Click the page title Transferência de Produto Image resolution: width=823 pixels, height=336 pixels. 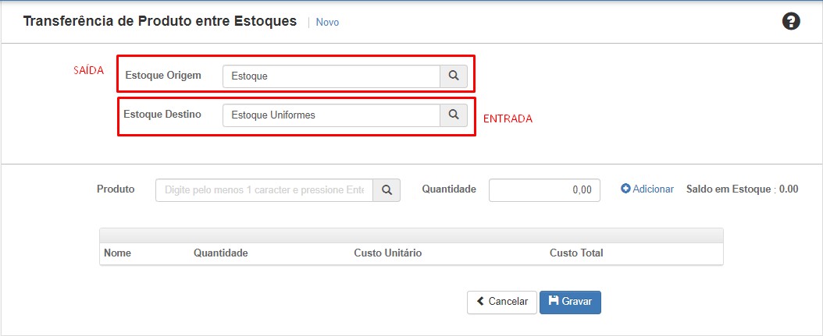pos(160,22)
